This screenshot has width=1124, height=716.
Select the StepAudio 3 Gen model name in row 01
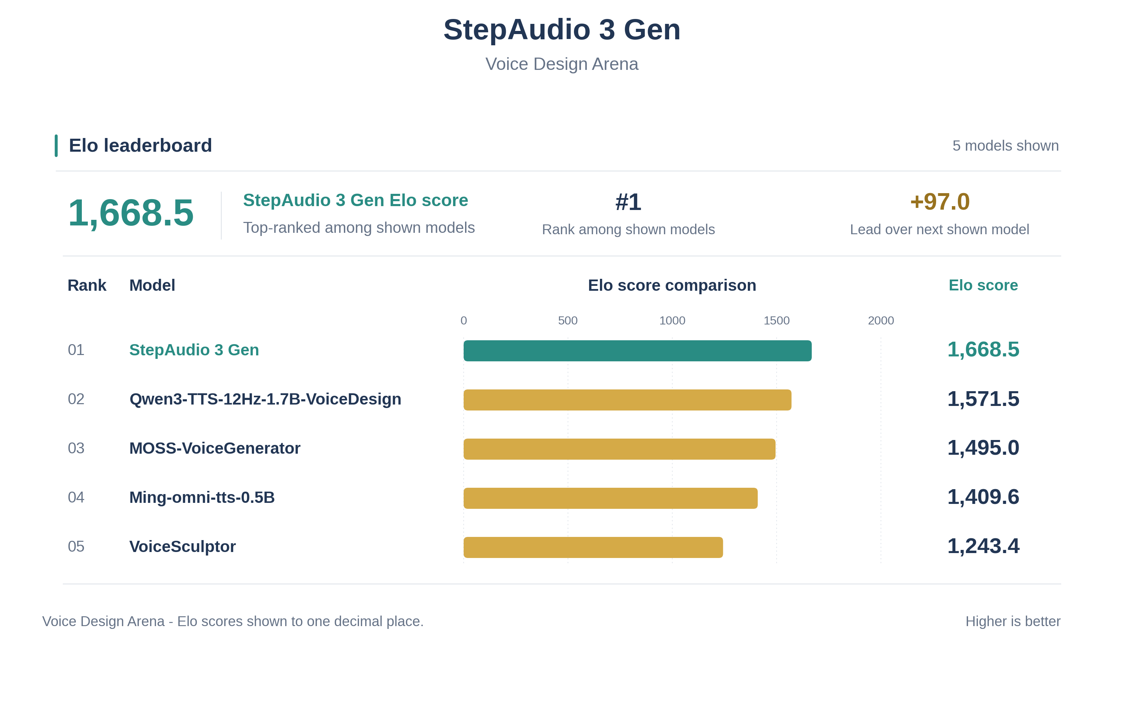[194, 350]
